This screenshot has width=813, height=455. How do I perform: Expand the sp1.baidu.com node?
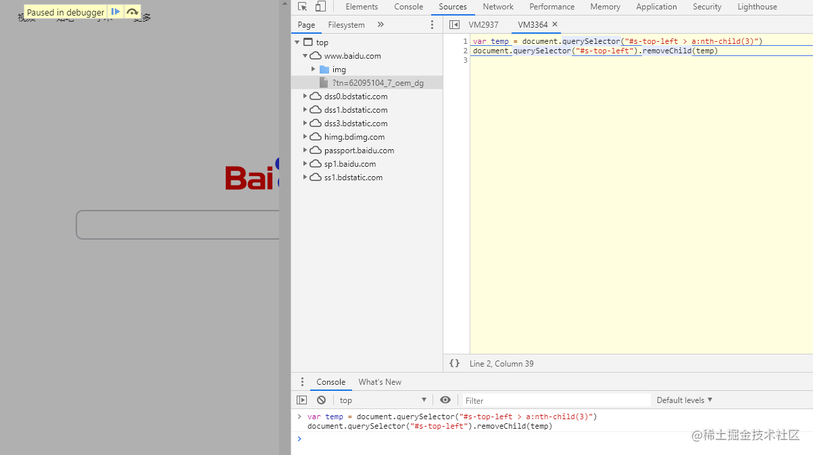click(x=305, y=164)
